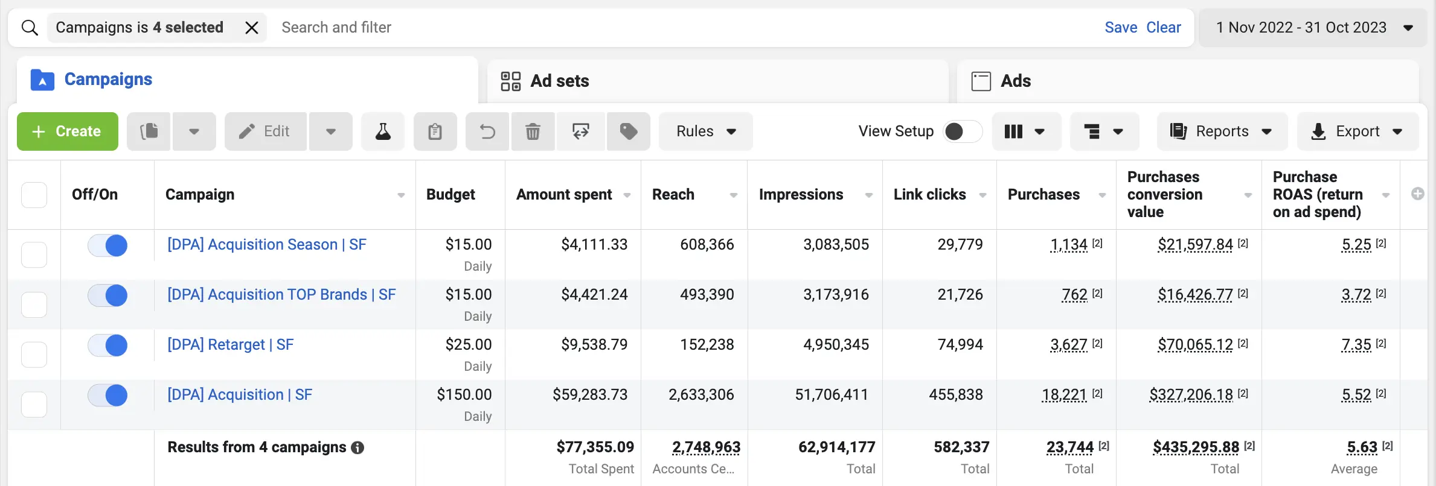
Task: Open the DPA Acquisition TOP Brands campaign link
Action: pyautogui.click(x=281, y=294)
